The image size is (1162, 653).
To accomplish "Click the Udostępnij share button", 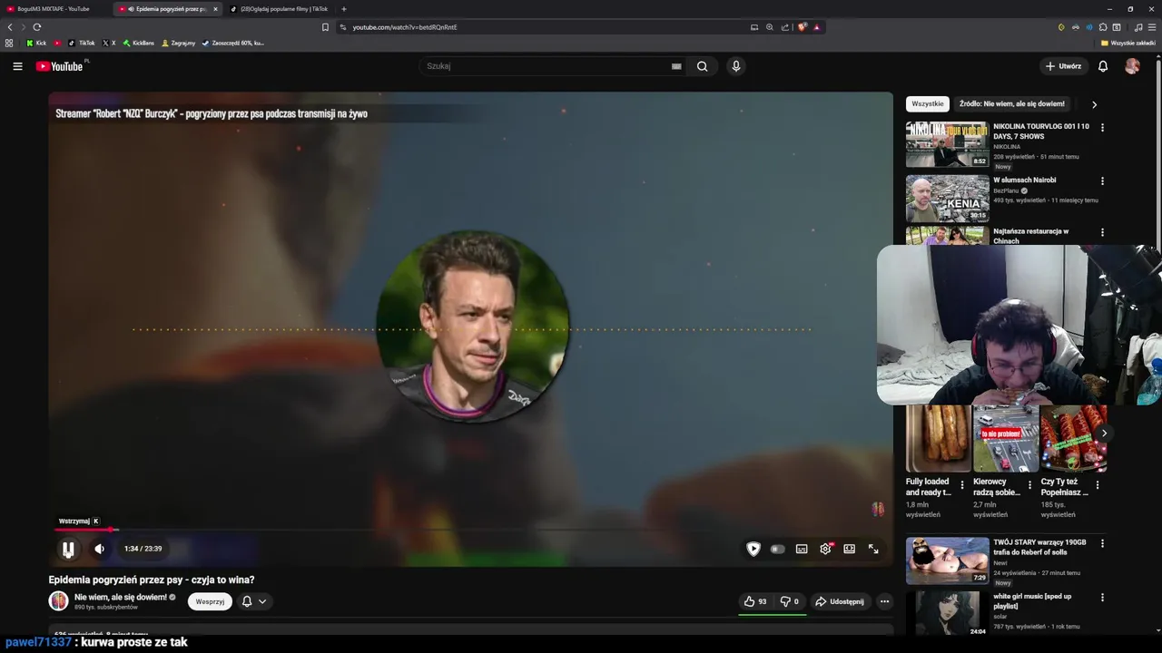I will click(x=840, y=601).
